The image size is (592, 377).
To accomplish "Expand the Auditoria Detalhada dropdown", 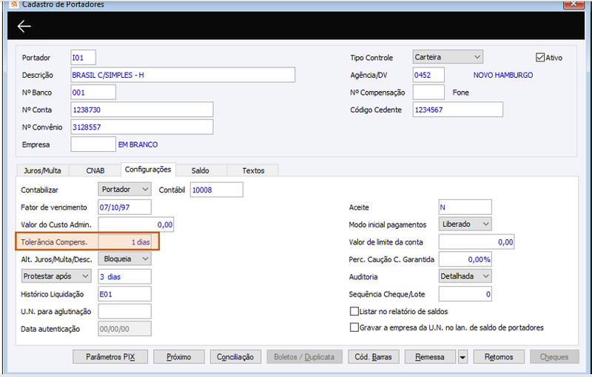I will click(x=465, y=276).
